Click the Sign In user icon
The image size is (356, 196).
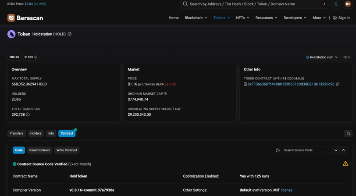point(335,18)
